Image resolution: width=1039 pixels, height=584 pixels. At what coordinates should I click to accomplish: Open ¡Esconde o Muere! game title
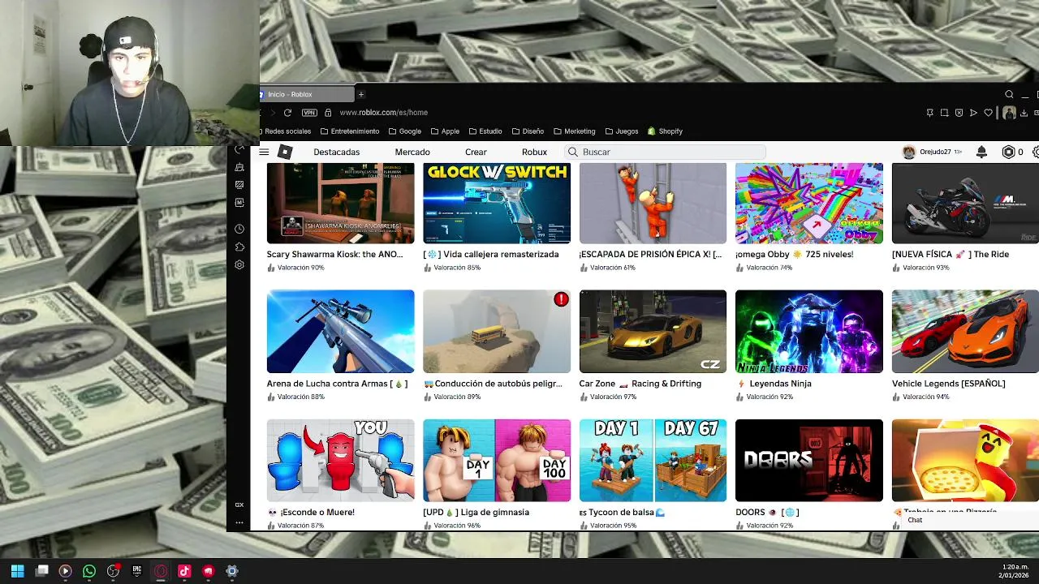311,513
